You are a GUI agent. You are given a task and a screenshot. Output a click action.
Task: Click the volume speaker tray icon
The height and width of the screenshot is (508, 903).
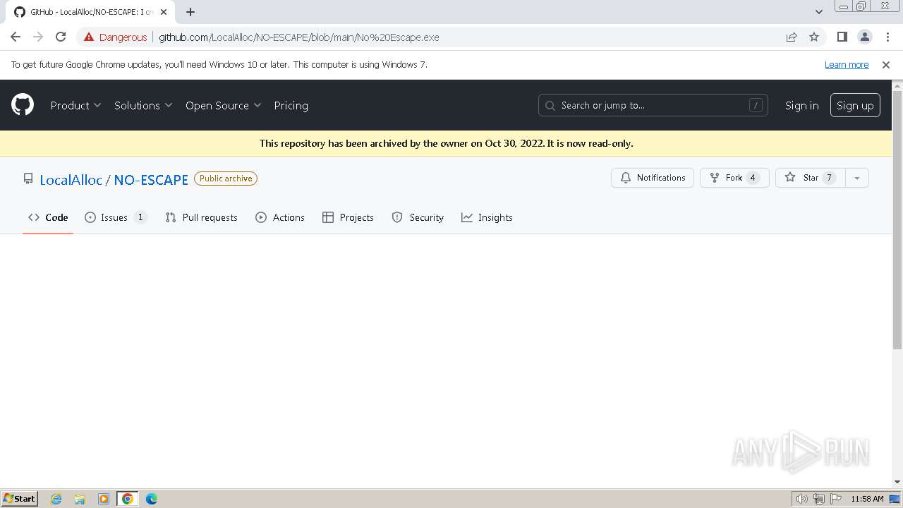click(801, 499)
